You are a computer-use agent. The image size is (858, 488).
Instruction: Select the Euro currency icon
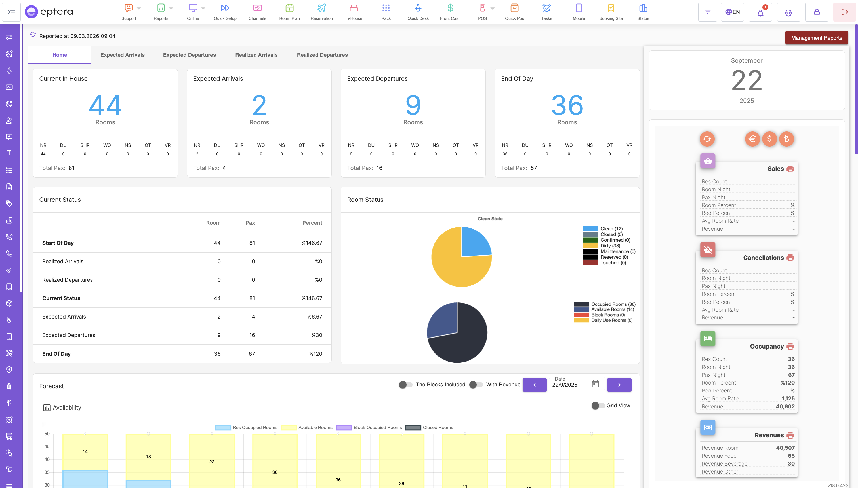752,139
